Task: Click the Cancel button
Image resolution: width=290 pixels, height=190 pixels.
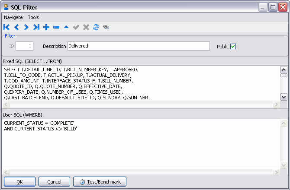Action: [x=54, y=182]
